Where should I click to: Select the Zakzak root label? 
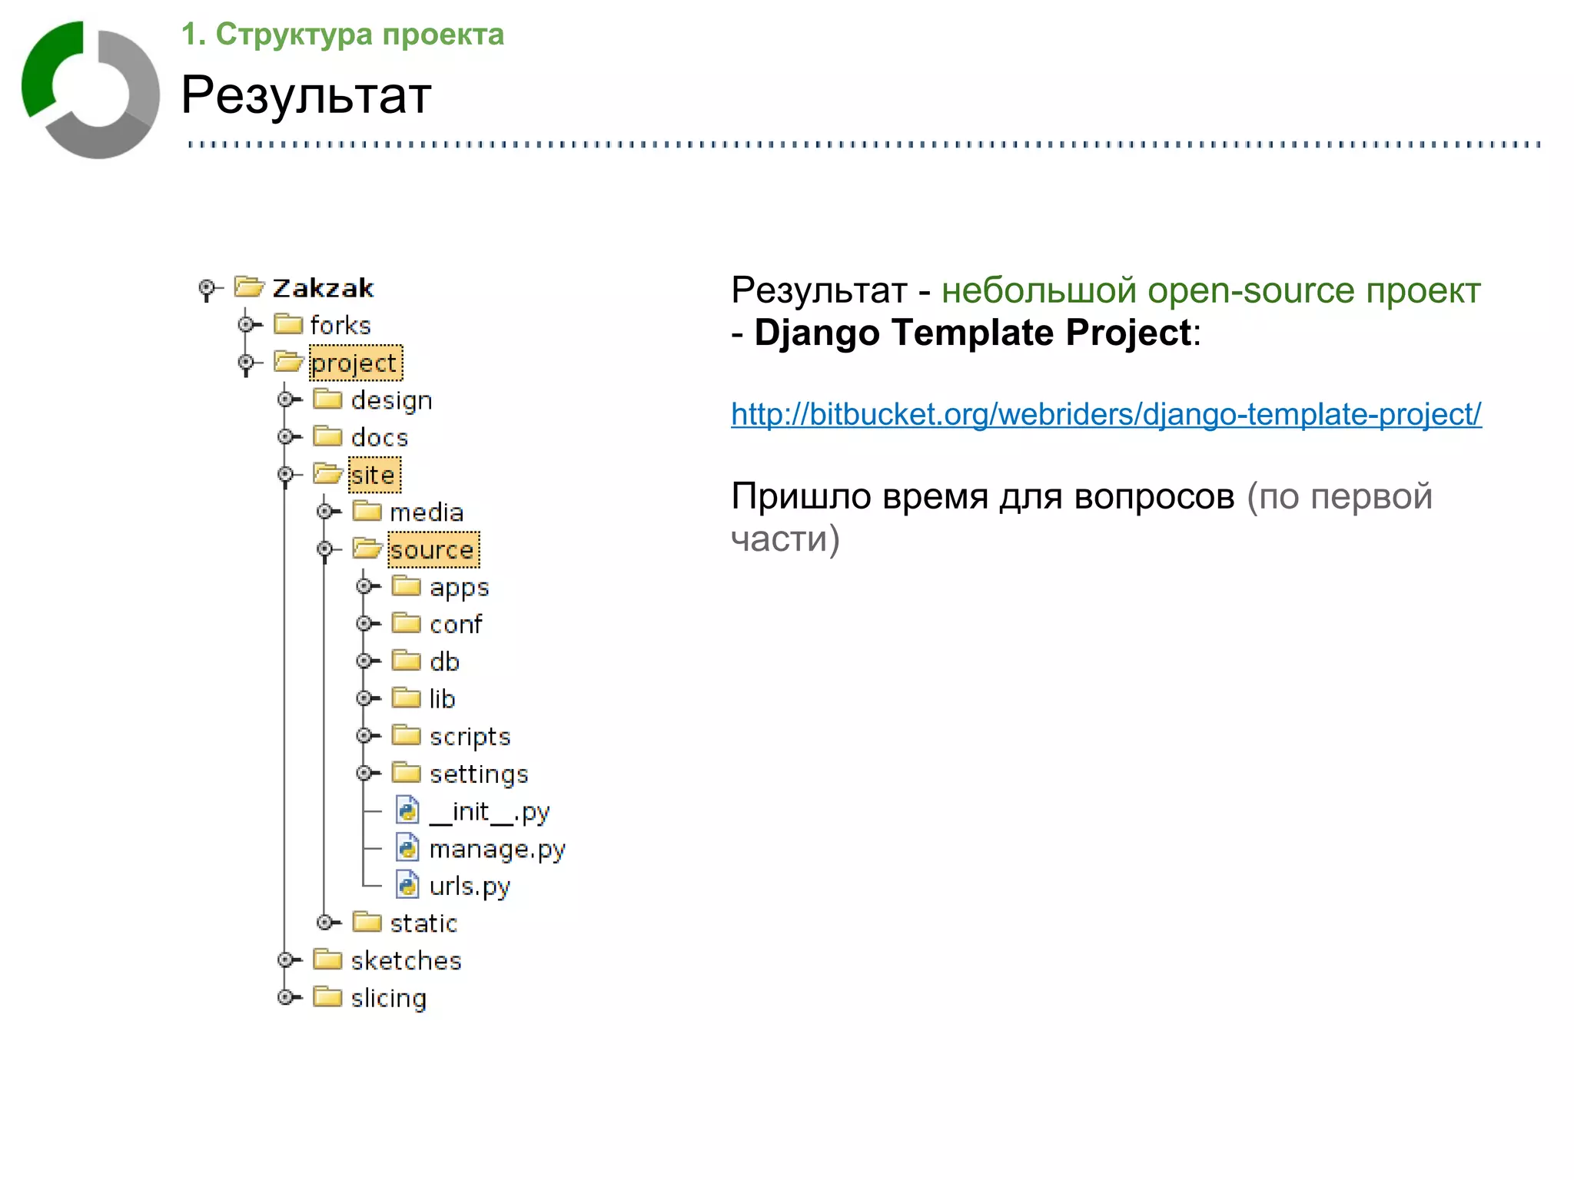click(323, 288)
